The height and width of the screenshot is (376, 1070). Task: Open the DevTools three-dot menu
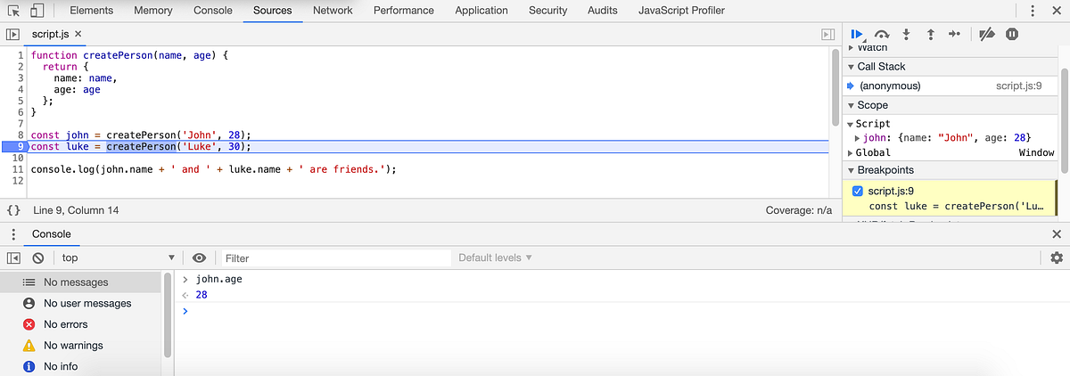pos(1033,11)
